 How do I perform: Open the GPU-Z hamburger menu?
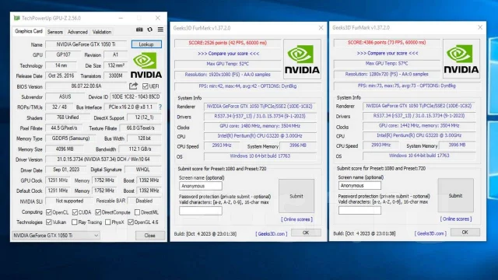160,30
